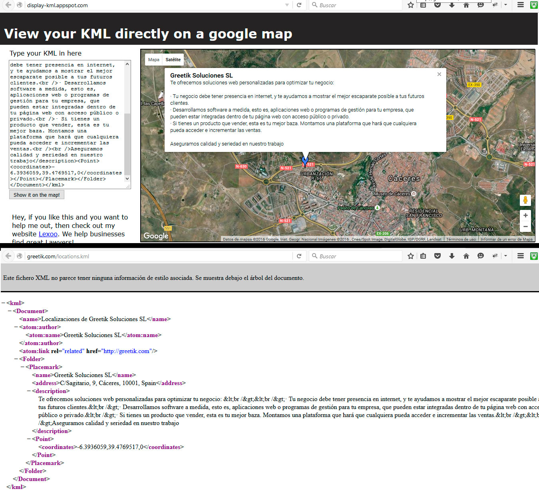Open hamburger menu in display-kml window
Screen dimensions: 539x495
pos(521,5)
